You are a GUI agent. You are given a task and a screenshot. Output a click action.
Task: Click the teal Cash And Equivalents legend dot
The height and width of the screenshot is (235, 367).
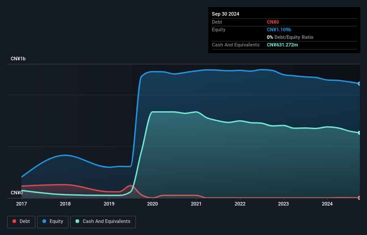pyautogui.click(x=77, y=221)
